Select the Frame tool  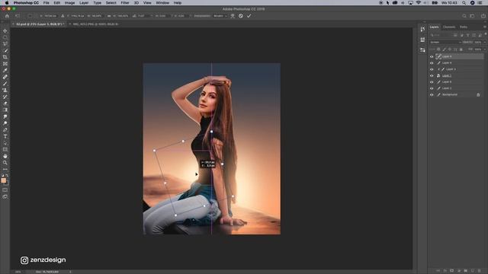5,64
